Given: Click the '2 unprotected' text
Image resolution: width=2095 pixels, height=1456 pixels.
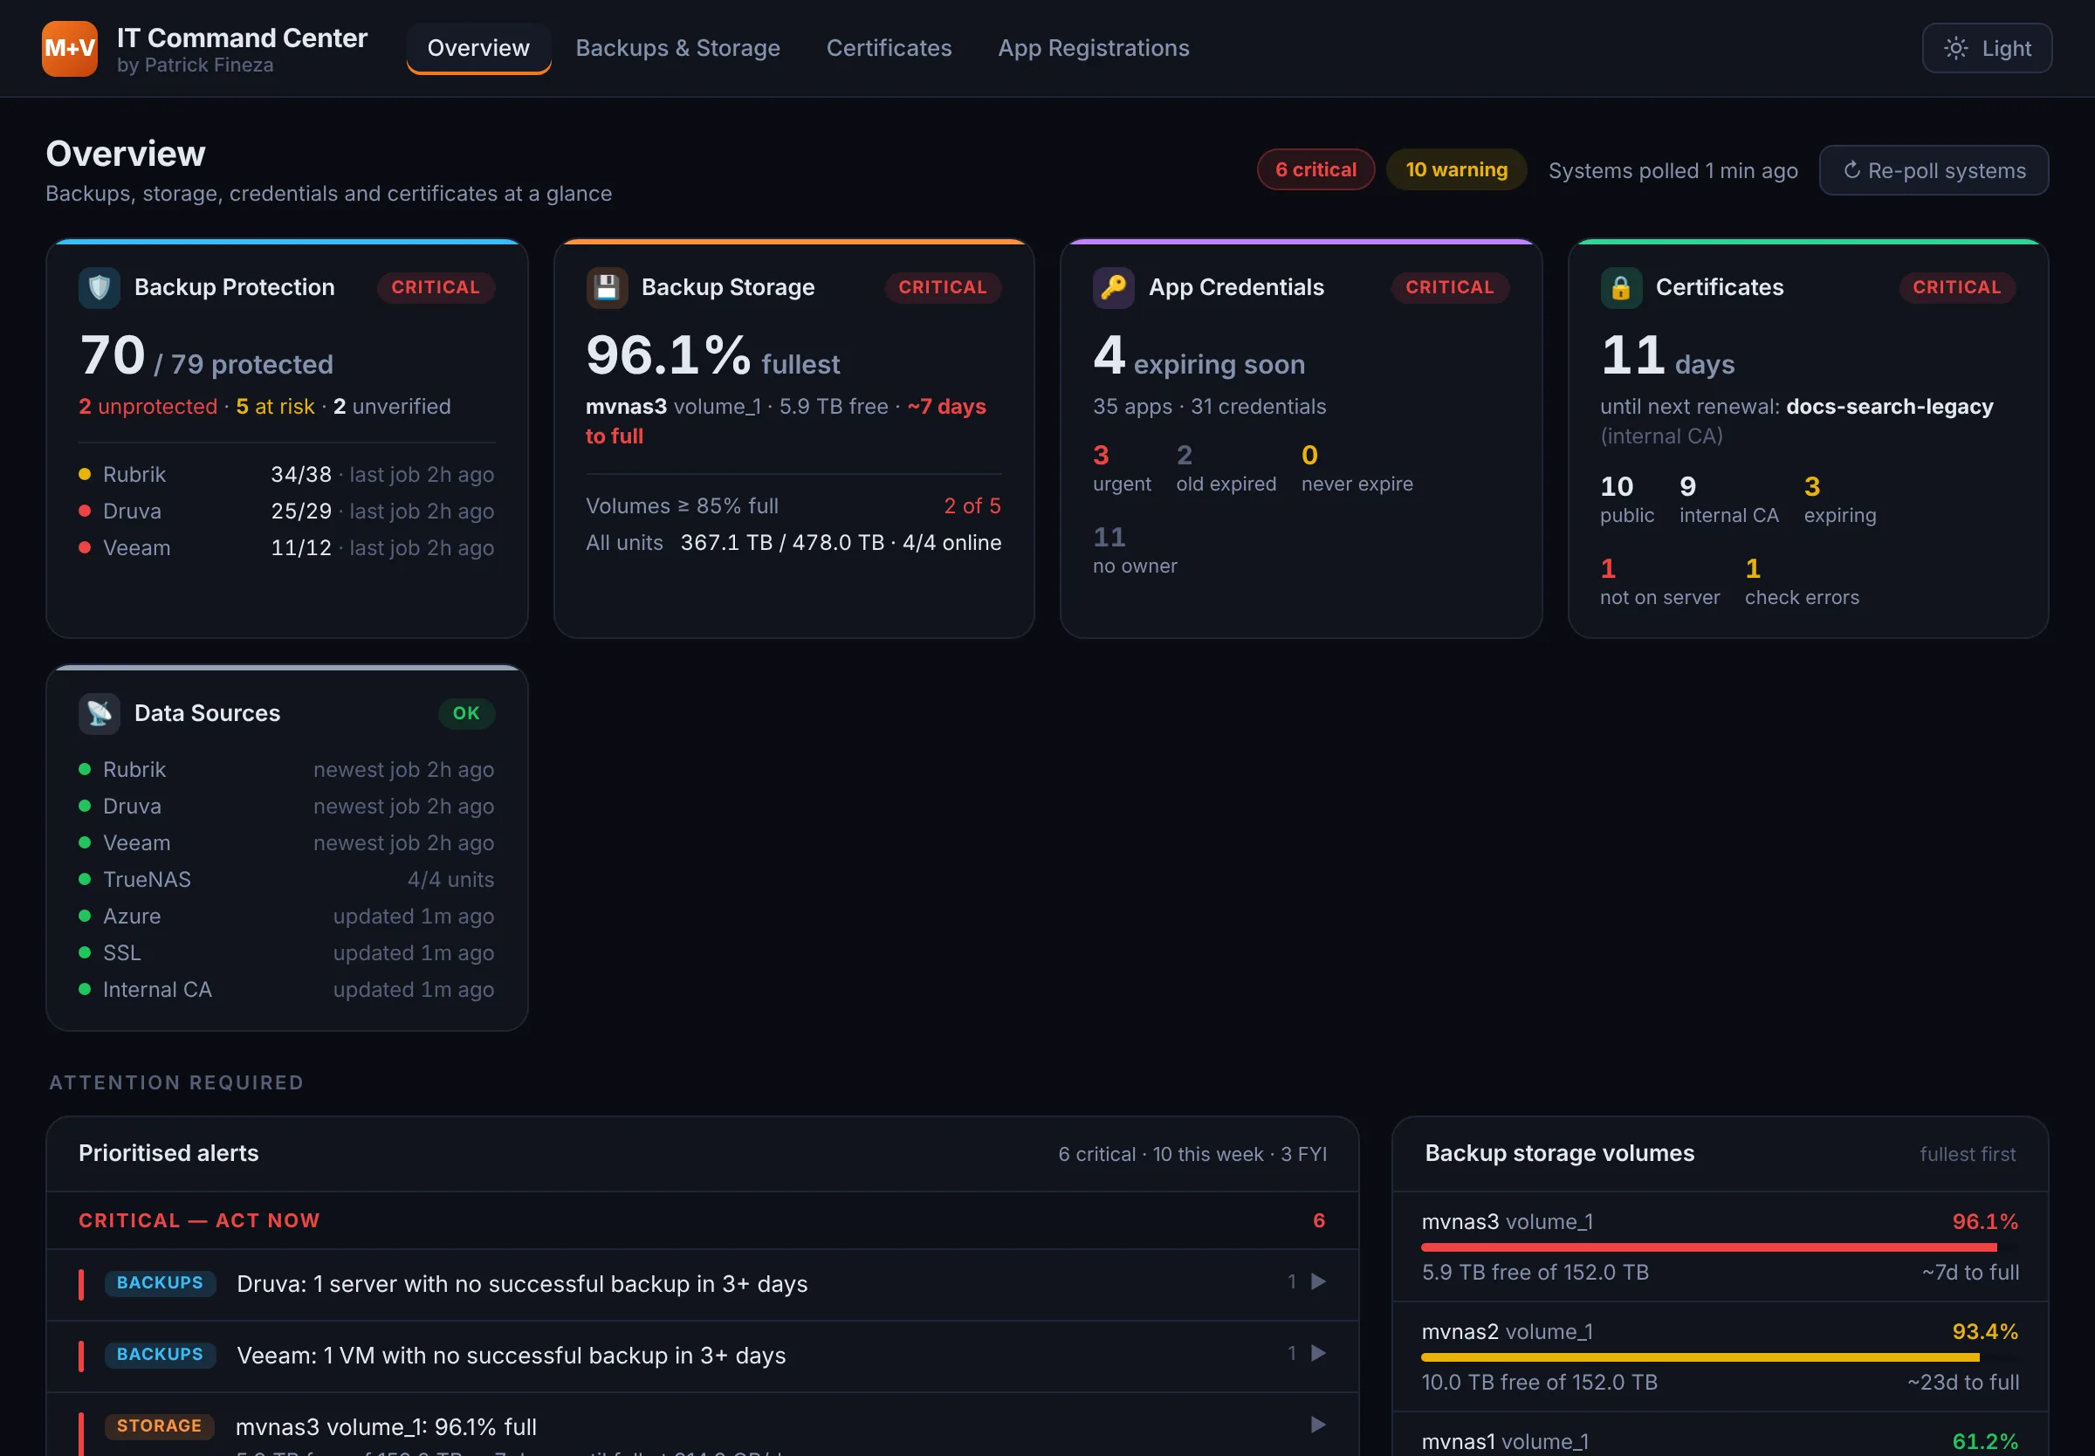Looking at the screenshot, I should pos(148,407).
